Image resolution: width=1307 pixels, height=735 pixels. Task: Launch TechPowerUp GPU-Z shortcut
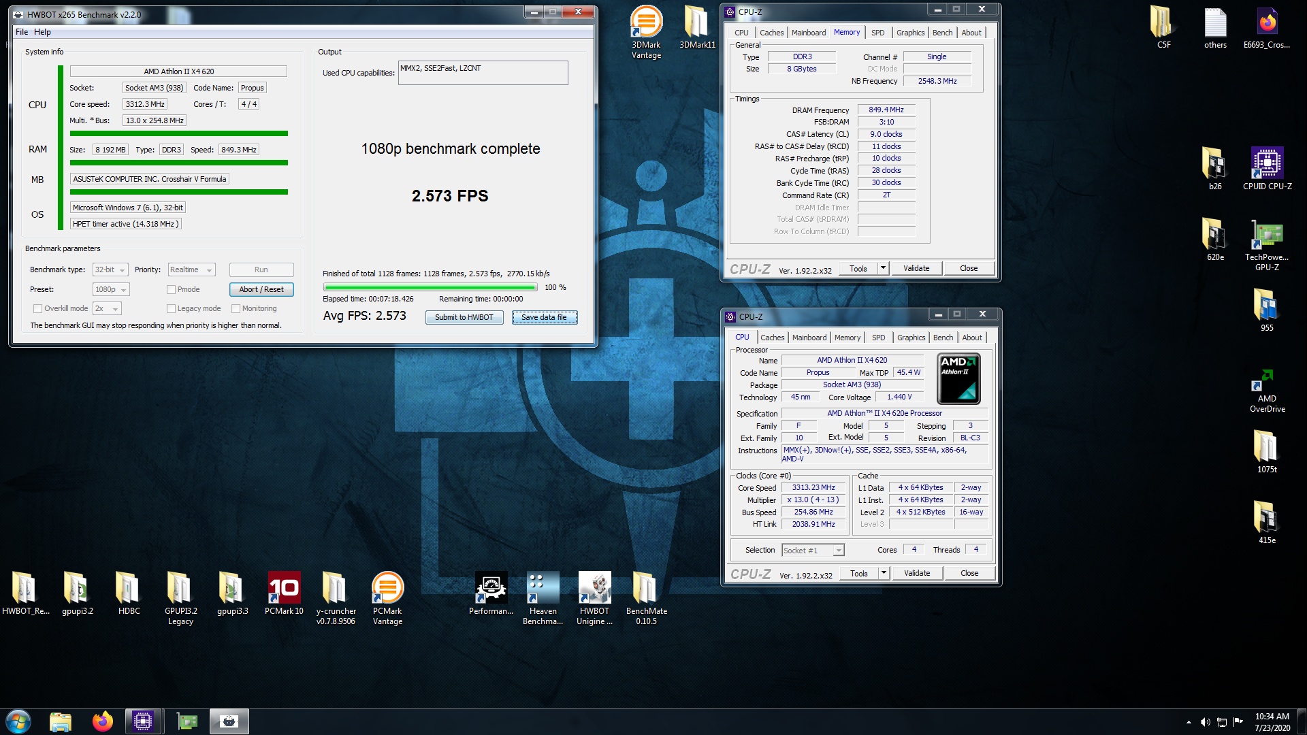(1267, 244)
